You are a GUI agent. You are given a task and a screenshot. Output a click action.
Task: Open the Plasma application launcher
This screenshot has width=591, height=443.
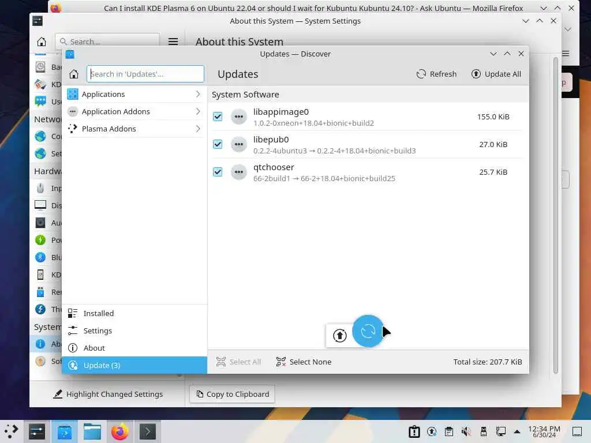(12, 431)
